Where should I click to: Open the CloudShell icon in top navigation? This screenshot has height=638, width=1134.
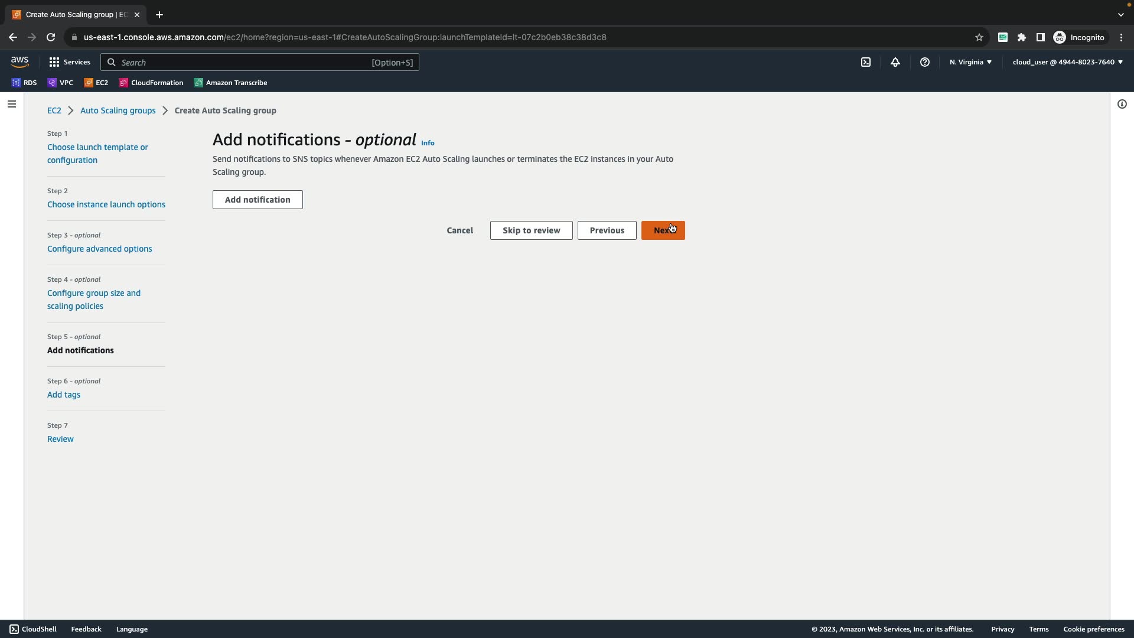coord(865,62)
